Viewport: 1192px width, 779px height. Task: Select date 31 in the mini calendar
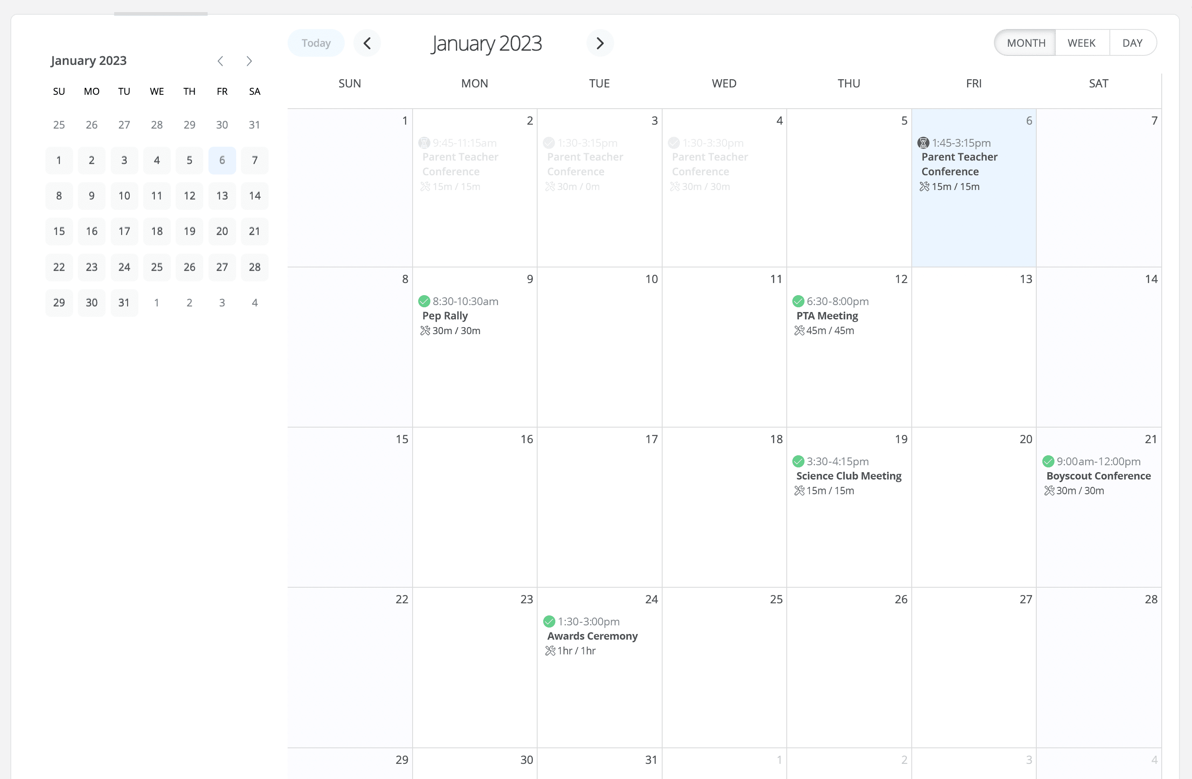pyautogui.click(x=124, y=302)
